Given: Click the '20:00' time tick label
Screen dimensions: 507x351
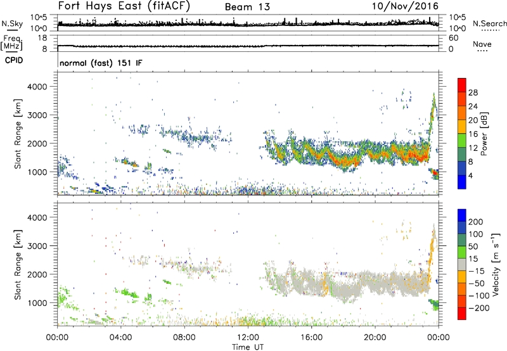Looking at the screenshot, I should (375, 338).
